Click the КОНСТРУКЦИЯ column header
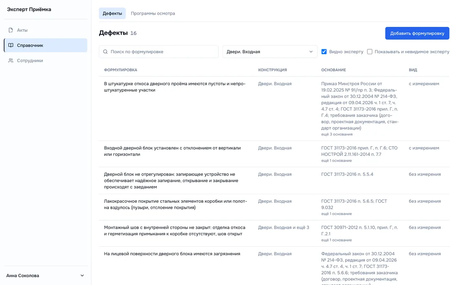Screen dimensions: 457x285 [x=272, y=70]
